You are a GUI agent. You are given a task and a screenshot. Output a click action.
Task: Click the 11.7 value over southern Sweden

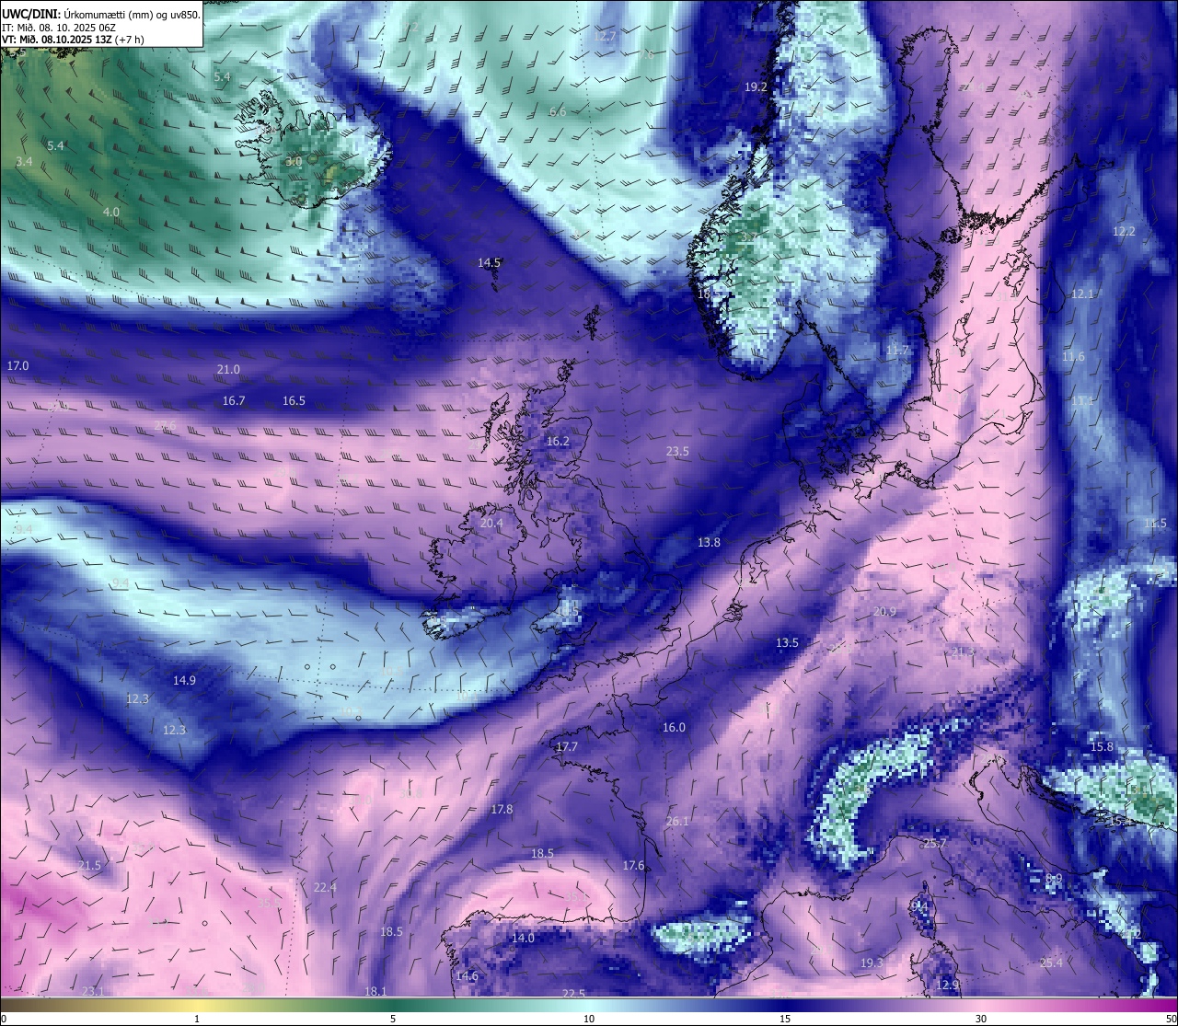(897, 351)
